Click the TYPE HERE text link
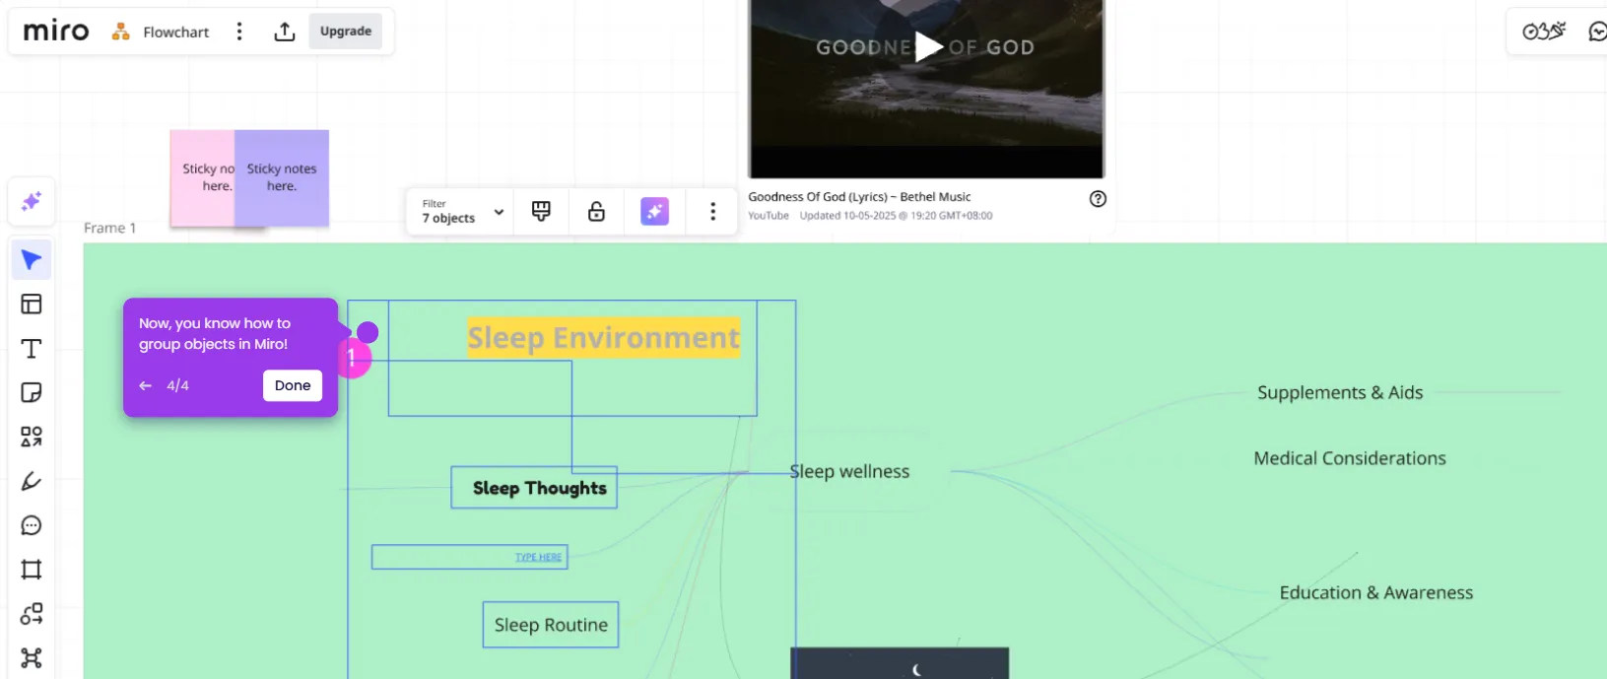 [x=538, y=557]
